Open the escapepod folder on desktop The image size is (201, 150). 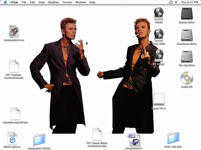point(40,139)
